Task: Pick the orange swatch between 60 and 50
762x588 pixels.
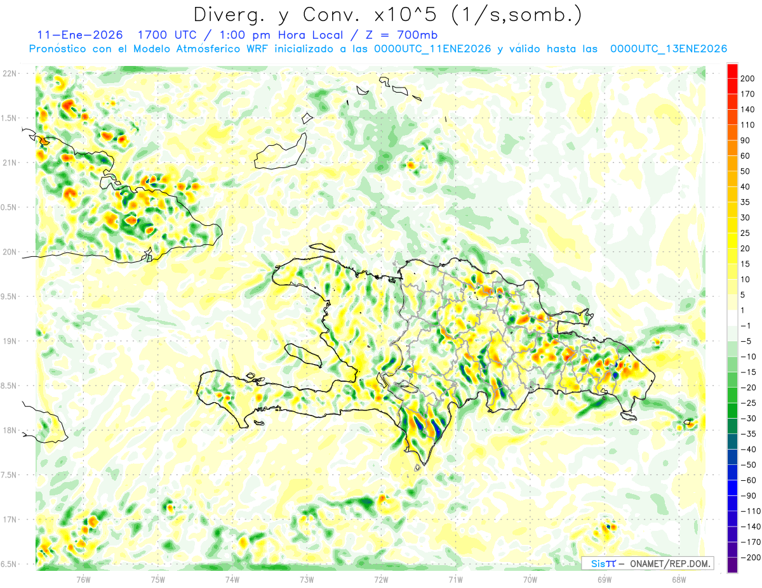Action: point(732,164)
